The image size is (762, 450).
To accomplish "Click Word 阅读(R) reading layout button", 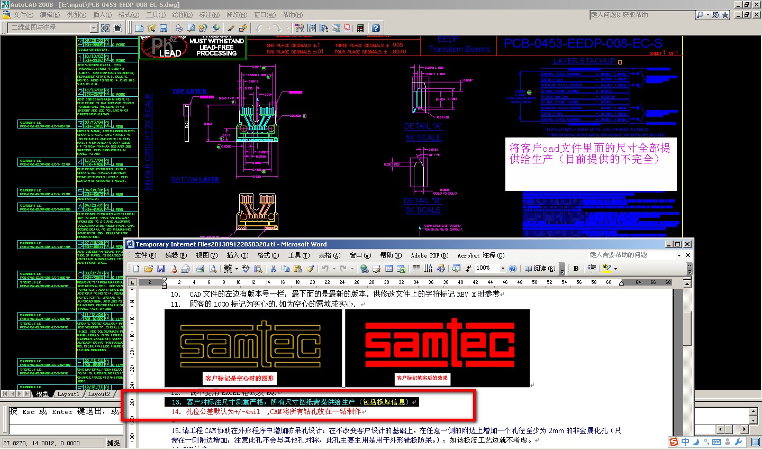I will click(x=540, y=269).
